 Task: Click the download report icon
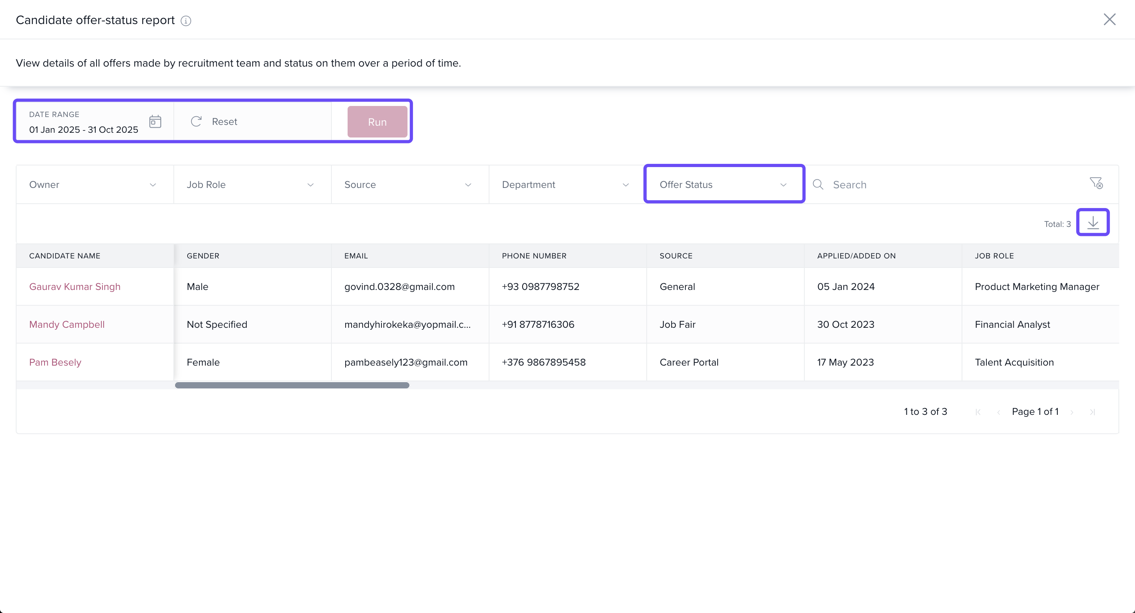(1093, 222)
